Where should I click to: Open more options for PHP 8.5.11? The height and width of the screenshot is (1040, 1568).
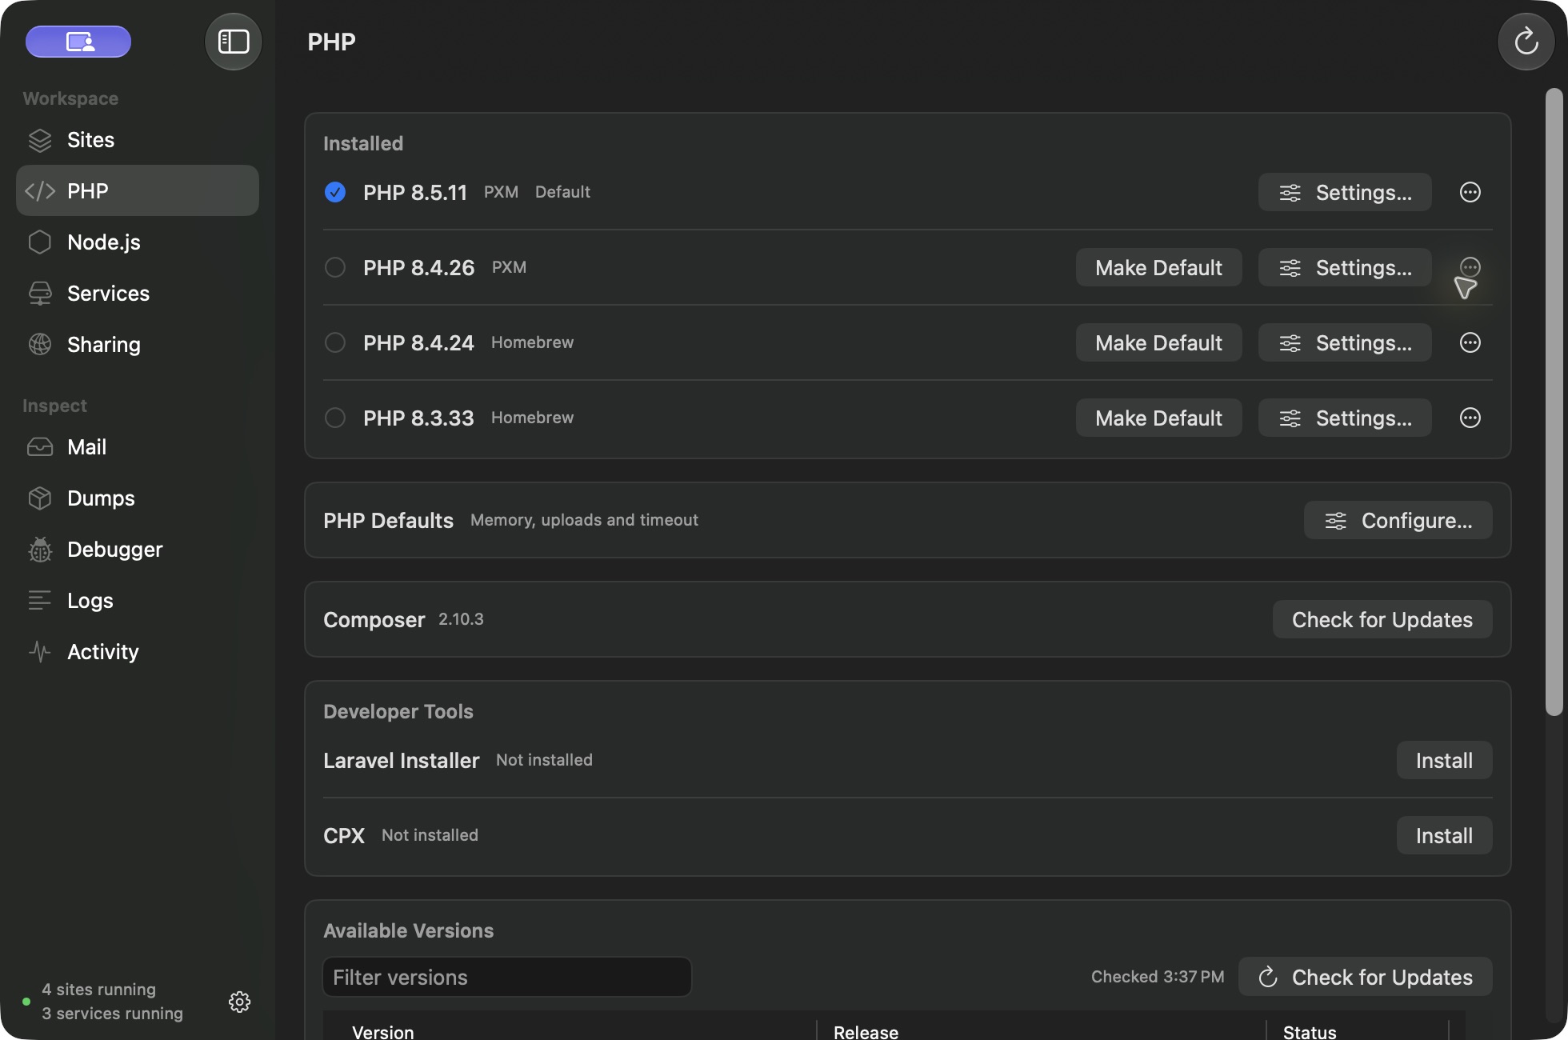(1470, 192)
